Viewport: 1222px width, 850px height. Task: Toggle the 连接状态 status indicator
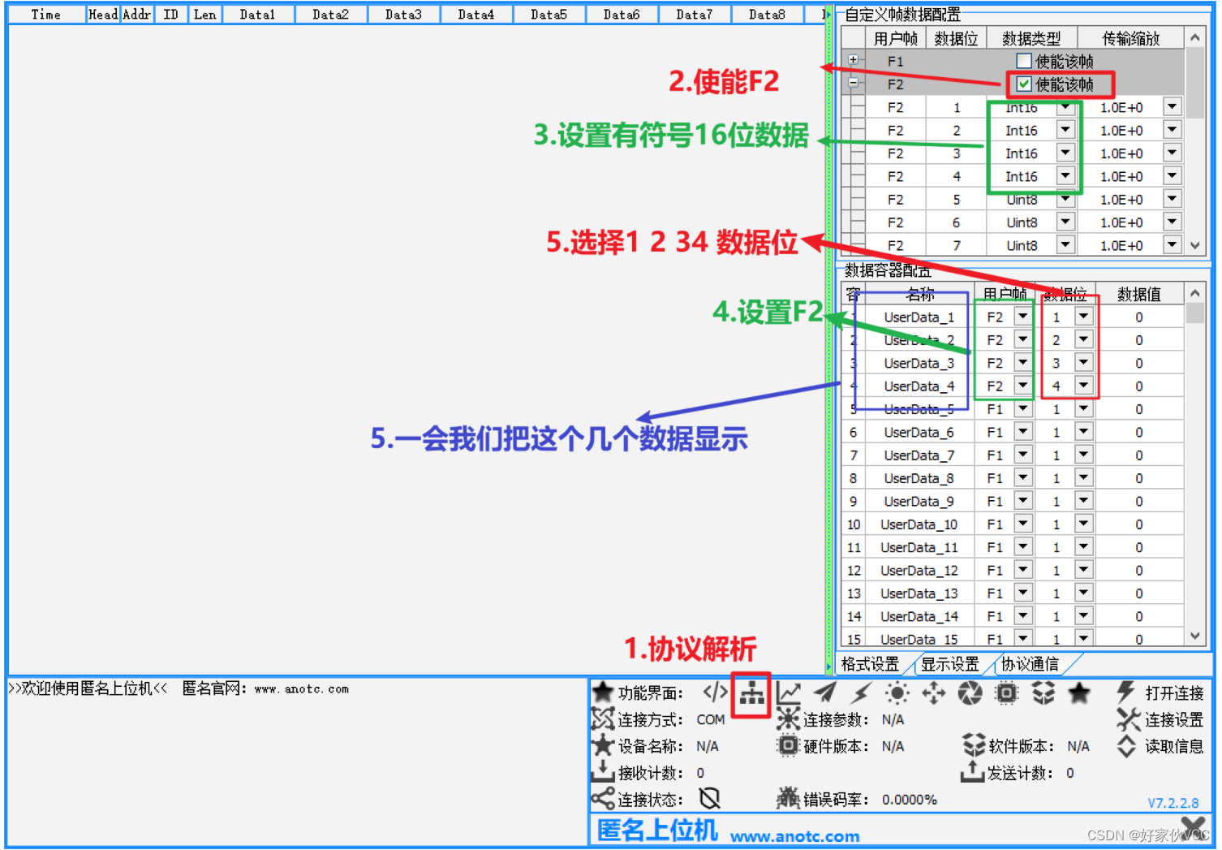point(710,799)
